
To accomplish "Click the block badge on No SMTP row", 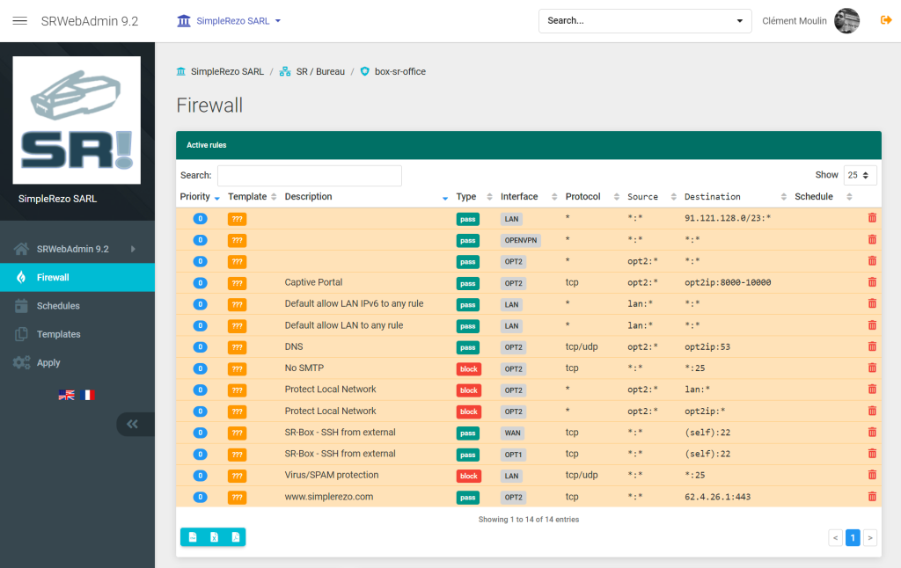I will (x=468, y=368).
